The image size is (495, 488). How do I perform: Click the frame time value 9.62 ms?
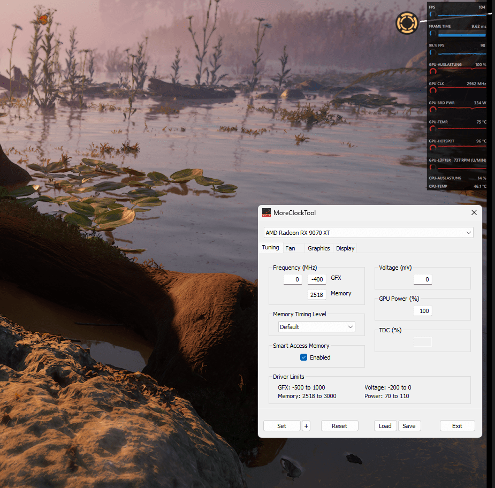479,26
